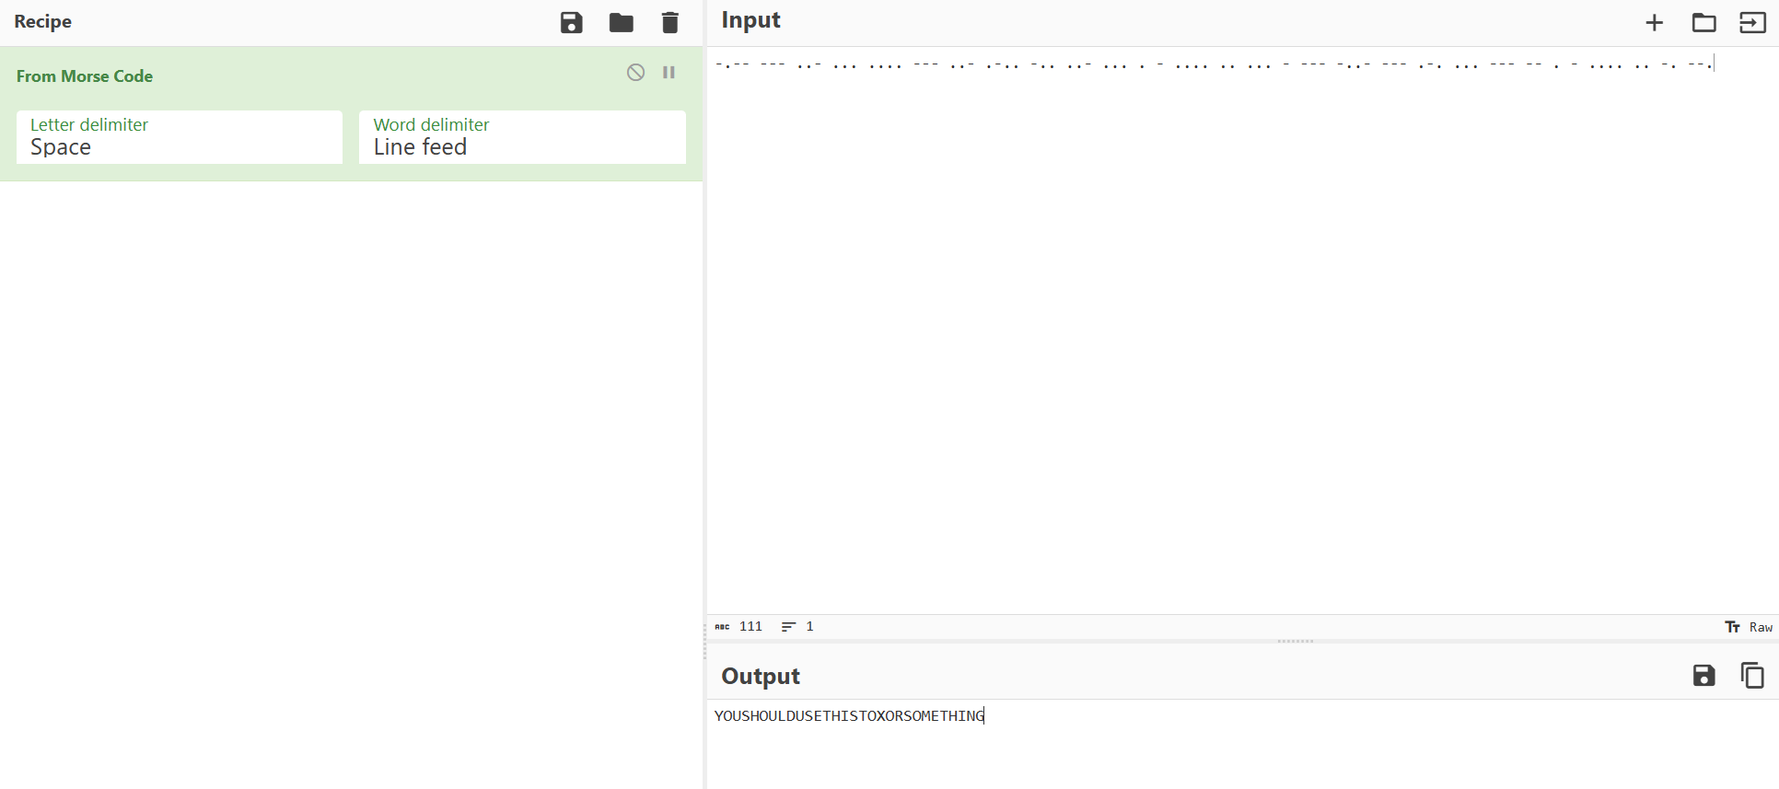Save the current recipe
1779x789 pixels.
(572, 23)
